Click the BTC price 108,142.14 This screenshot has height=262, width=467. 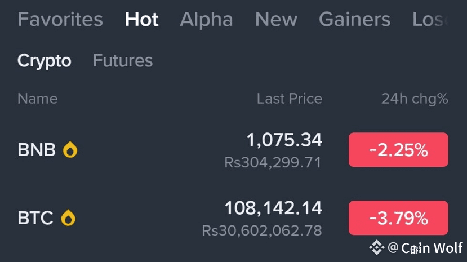(x=273, y=208)
